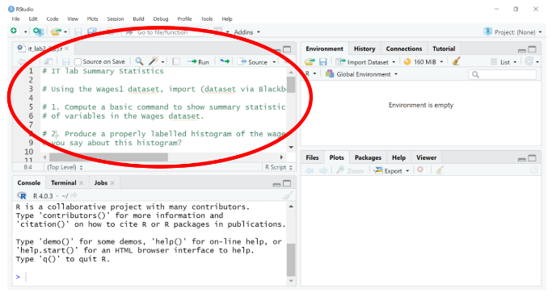552x297 pixels.
Task: Clear all plots using the Plots broom icon
Action: click(440, 170)
